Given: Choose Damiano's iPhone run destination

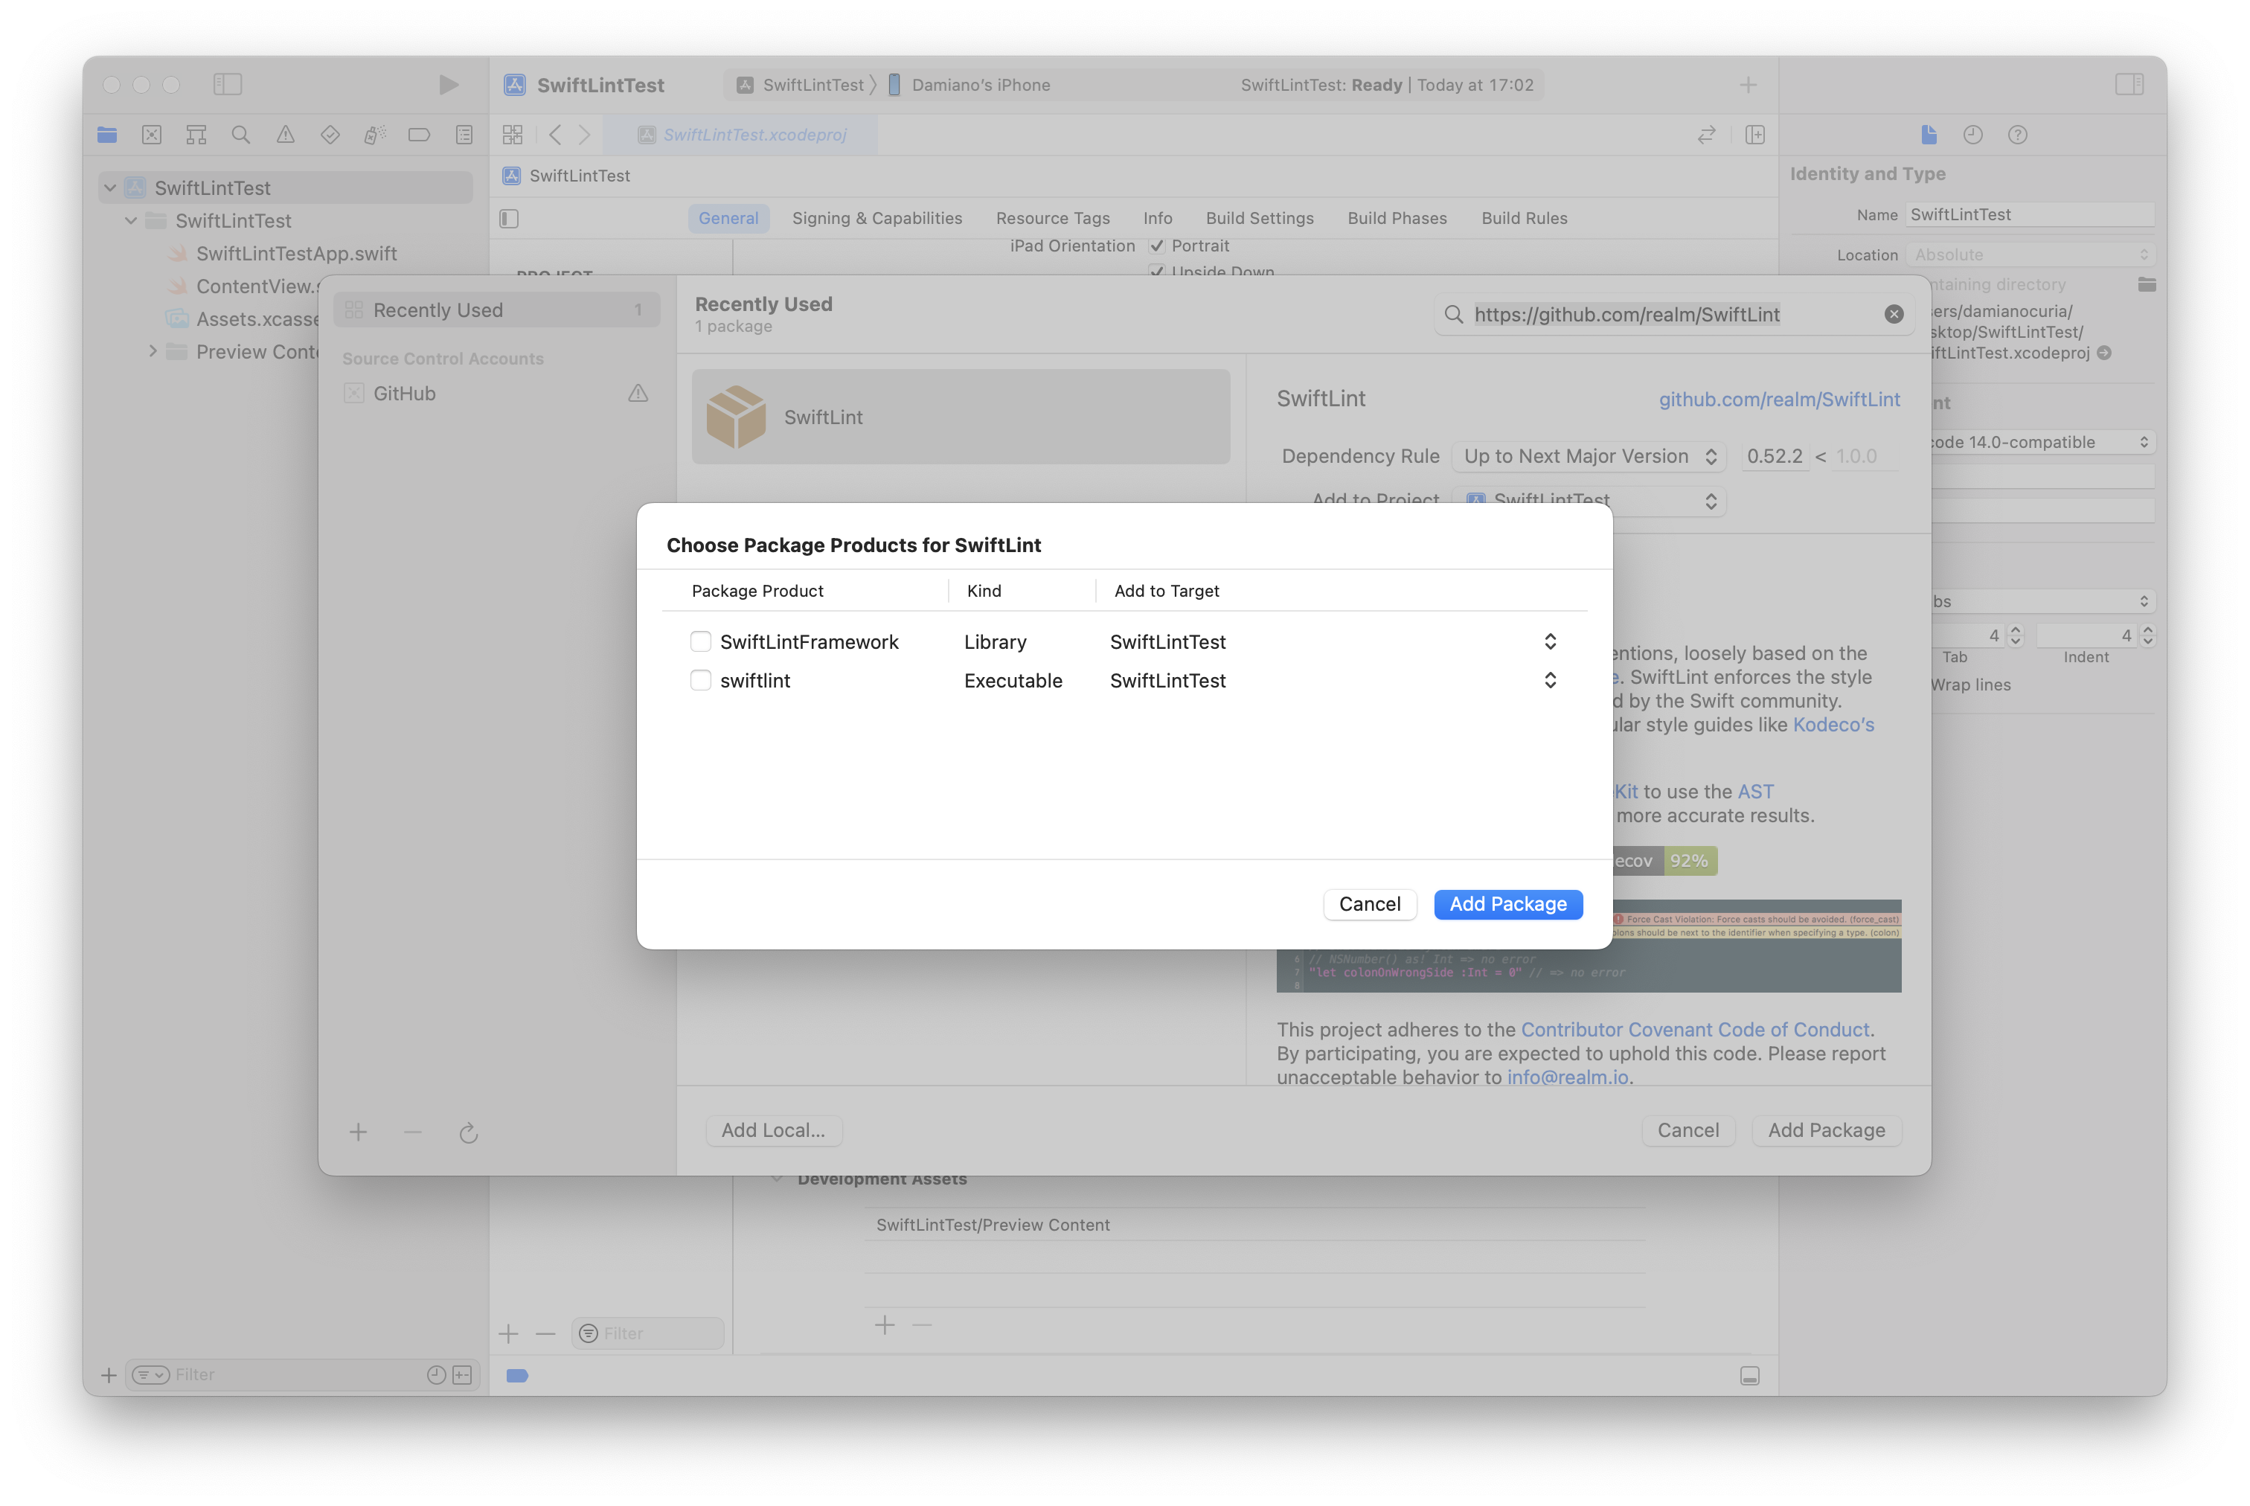Looking at the screenshot, I should click(x=970, y=85).
